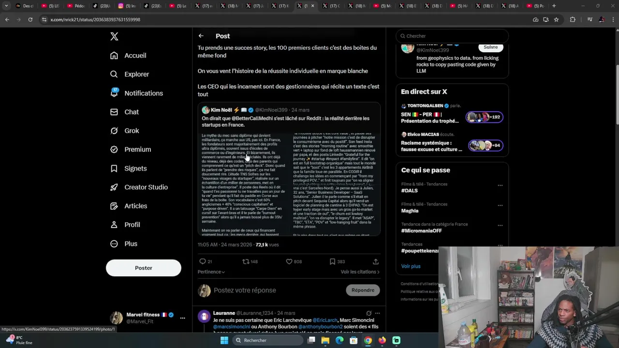Image resolution: width=619 pixels, height=348 pixels.
Task: Click the X logo in the sidebar
Action: (x=114, y=36)
